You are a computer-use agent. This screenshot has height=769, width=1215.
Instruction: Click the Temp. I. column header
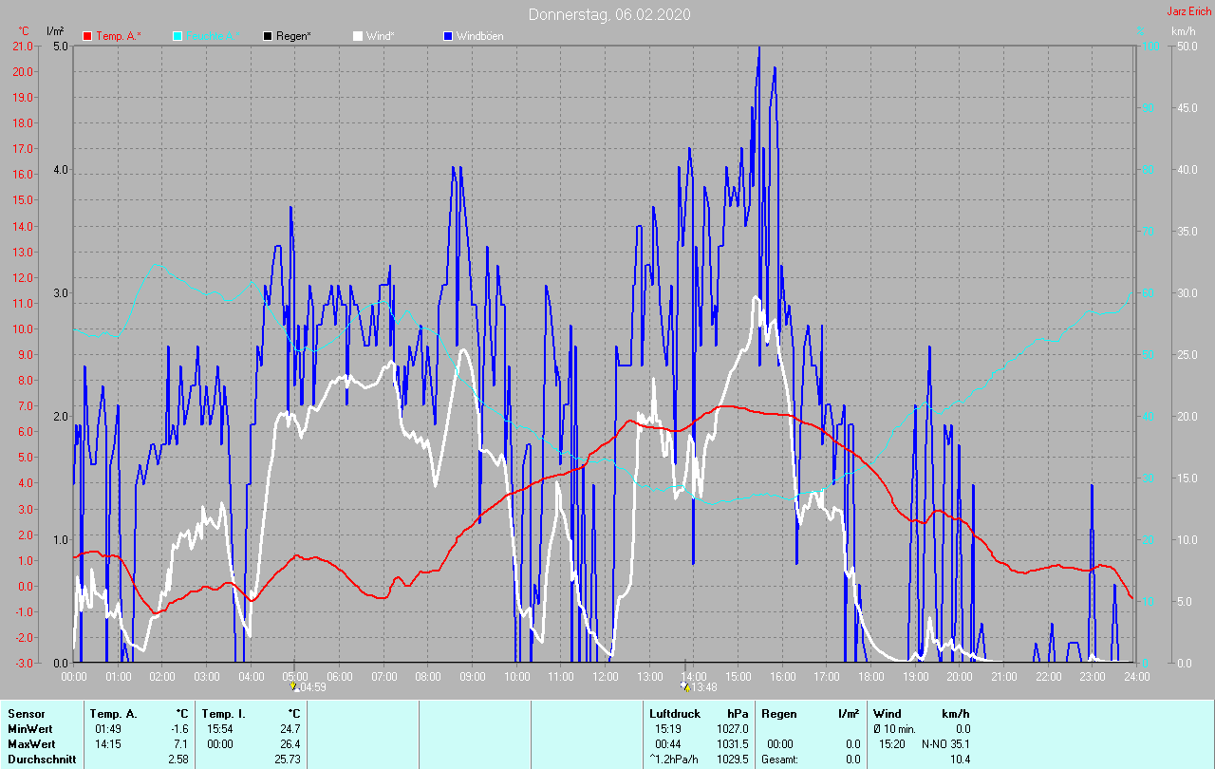(224, 713)
